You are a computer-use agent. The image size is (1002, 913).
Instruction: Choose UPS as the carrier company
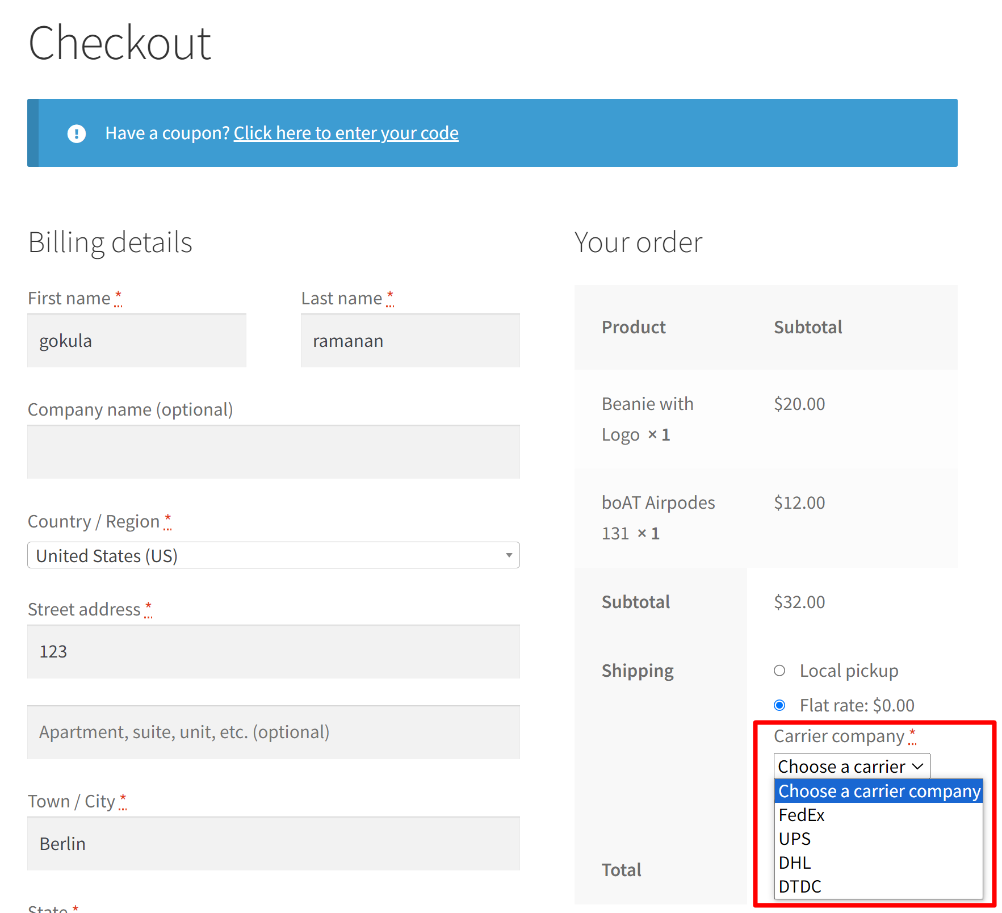(794, 839)
